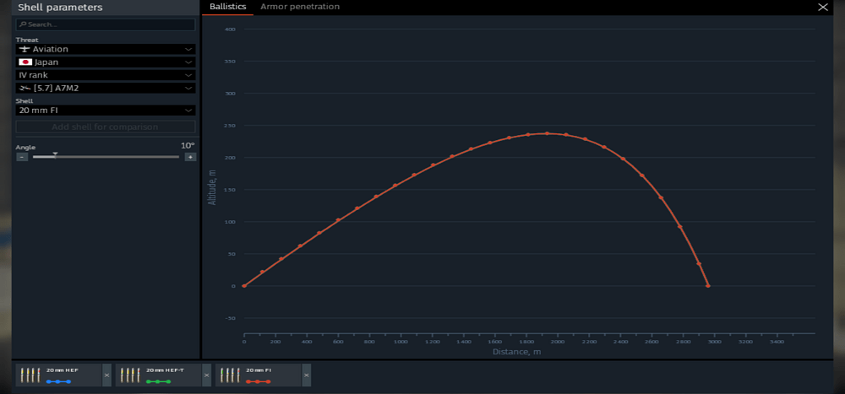
Task: Click the green line marker of 20 mm HEF-T
Action: (159, 381)
